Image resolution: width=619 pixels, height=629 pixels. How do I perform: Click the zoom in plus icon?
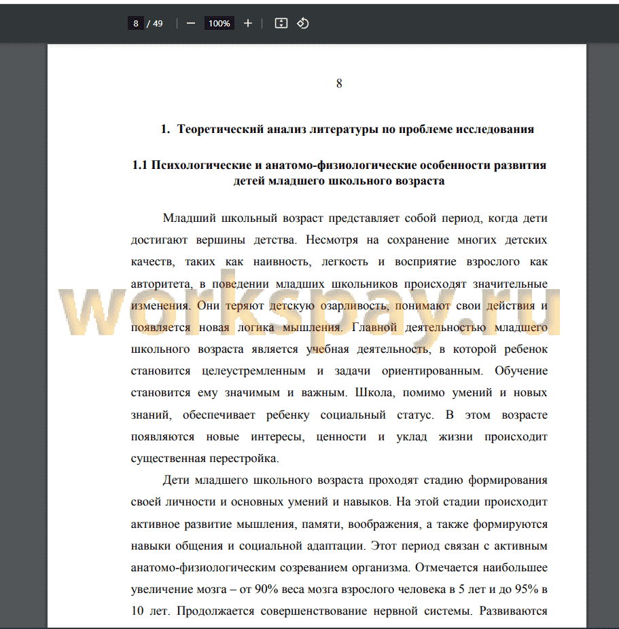pos(248,23)
